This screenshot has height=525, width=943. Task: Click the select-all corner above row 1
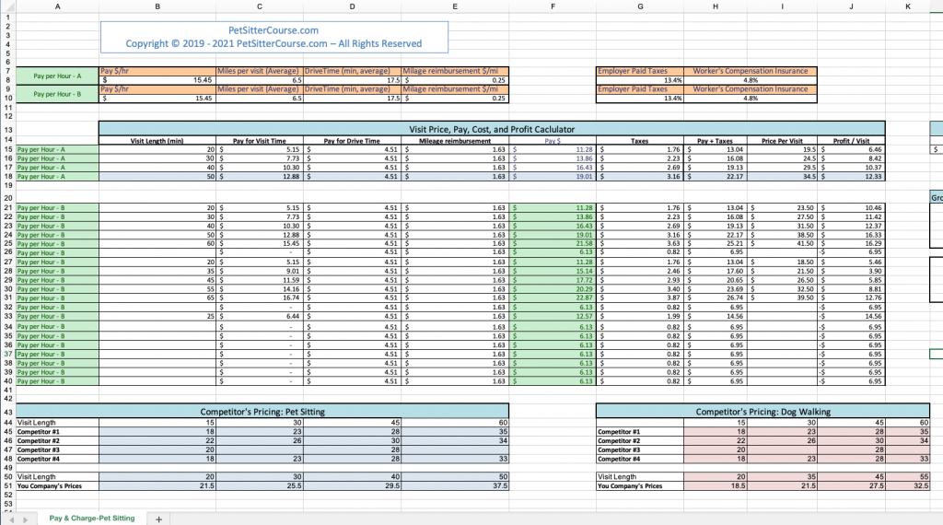(7, 6)
